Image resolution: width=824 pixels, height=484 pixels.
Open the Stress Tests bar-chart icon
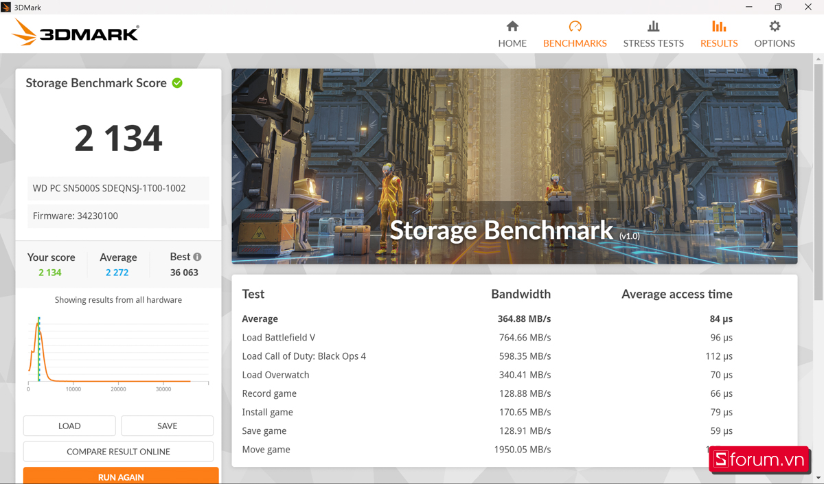pyautogui.click(x=653, y=26)
